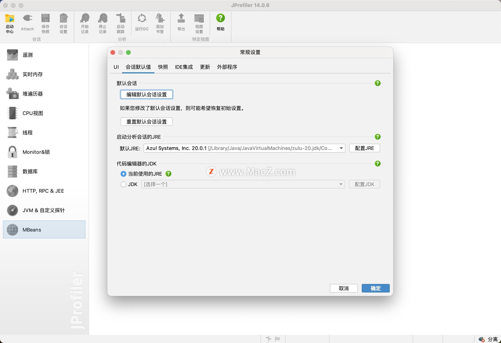Select MBeans in the sidebar
Viewport: 501px width, 343px height.
point(44,230)
